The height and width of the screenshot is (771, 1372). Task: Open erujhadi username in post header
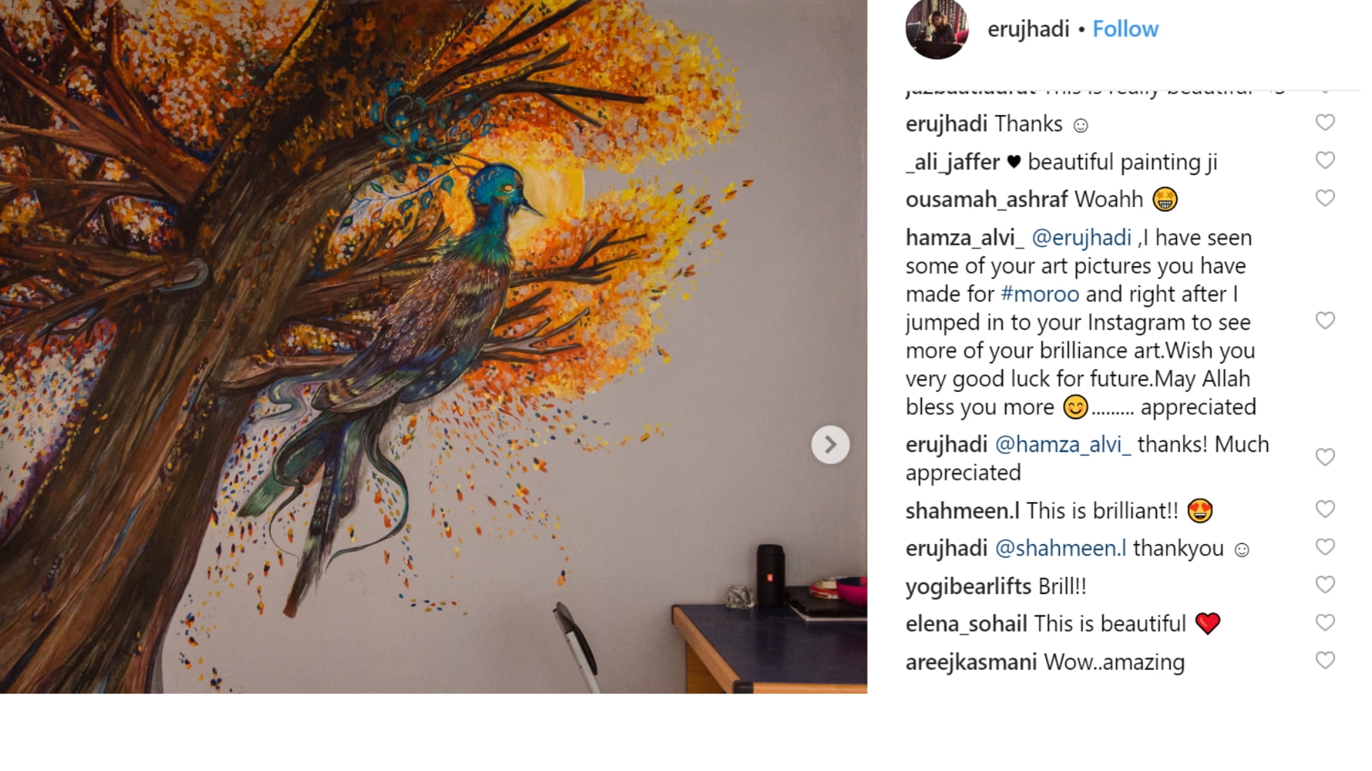click(1028, 29)
